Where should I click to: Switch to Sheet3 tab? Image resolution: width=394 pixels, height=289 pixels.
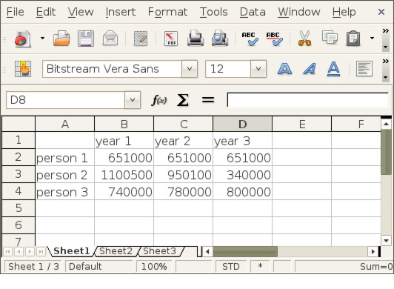(159, 251)
